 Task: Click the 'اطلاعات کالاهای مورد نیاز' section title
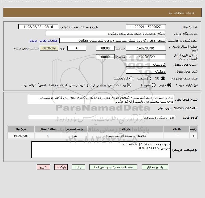pos(178,108)
